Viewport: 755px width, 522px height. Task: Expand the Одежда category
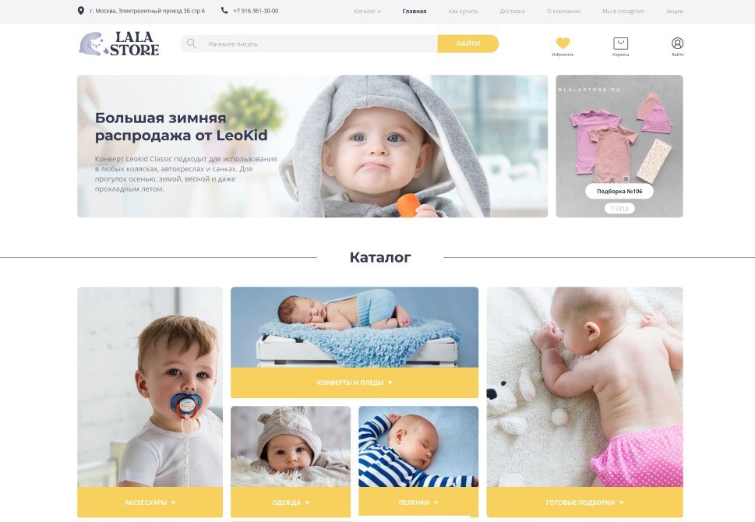291,503
